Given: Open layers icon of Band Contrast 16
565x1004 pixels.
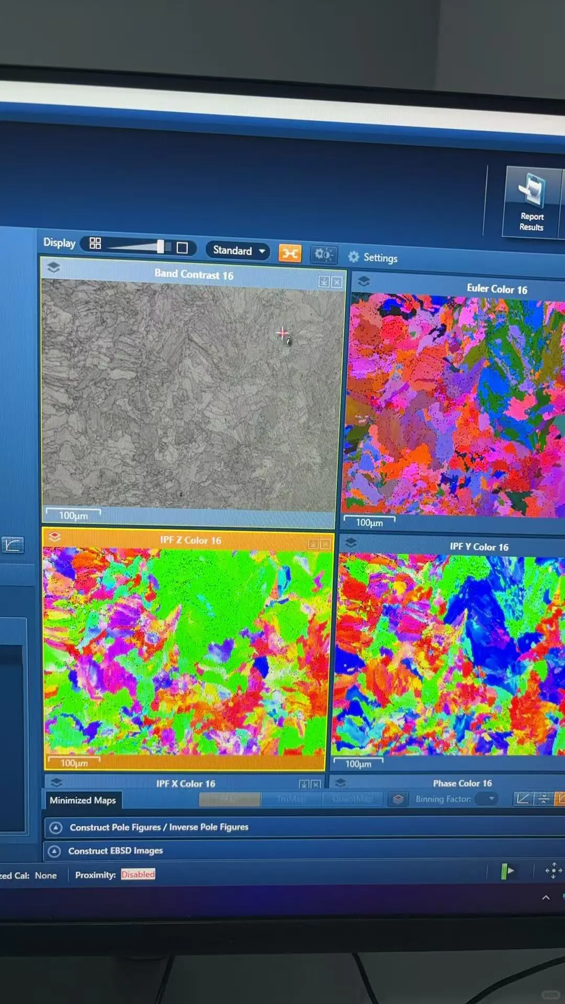Looking at the screenshot, I should coord(53,267).
